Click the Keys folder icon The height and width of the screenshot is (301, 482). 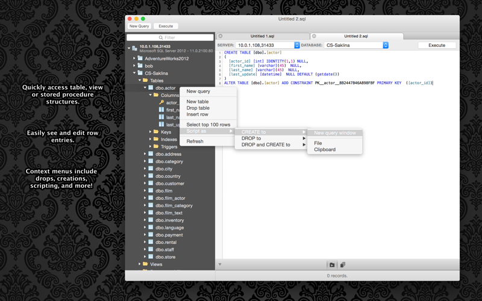tap(156, 132)
